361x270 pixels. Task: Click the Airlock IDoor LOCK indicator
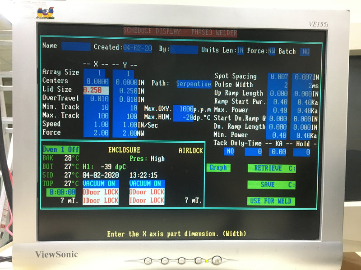coord(147,200)
